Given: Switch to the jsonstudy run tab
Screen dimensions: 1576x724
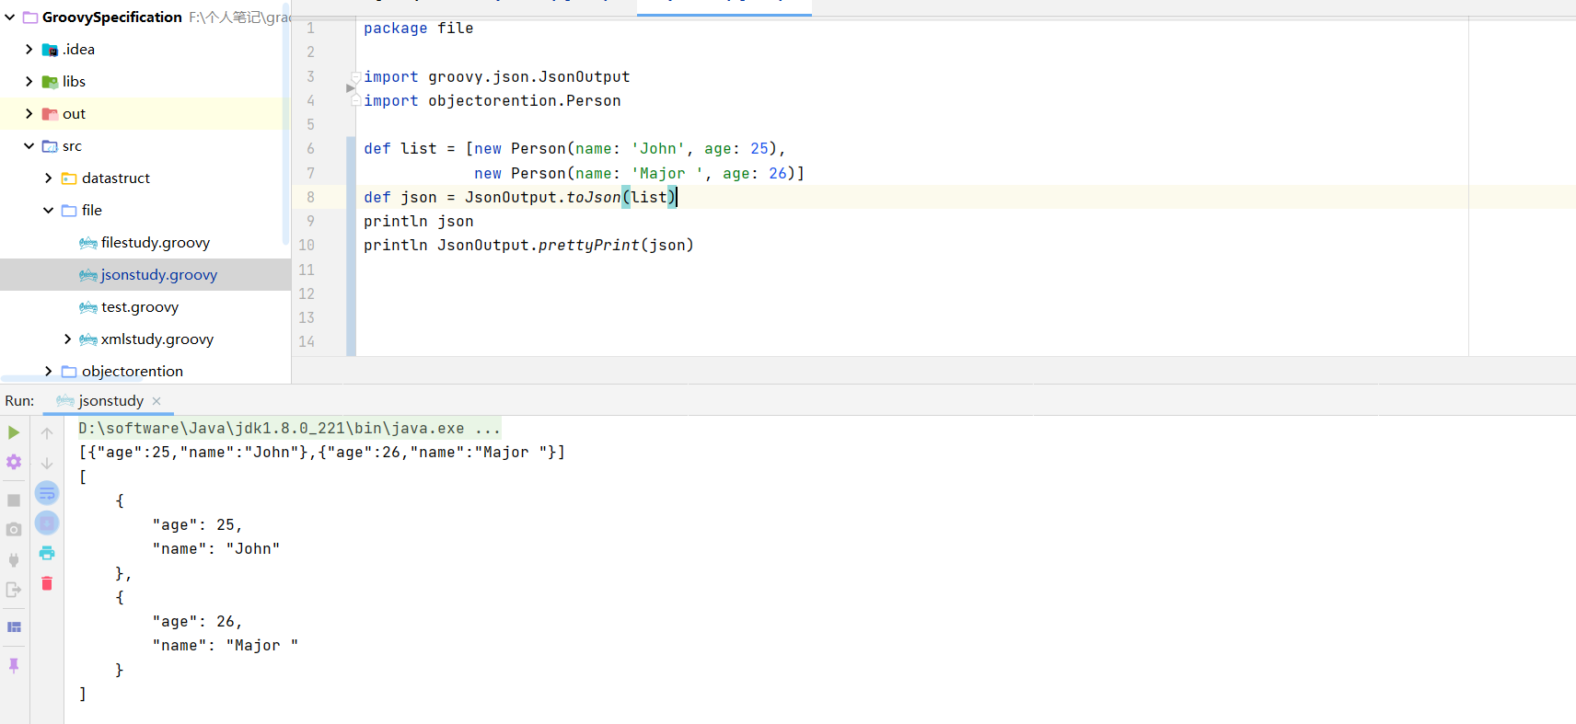Looking at the screenshot, I should pos(110,401).
